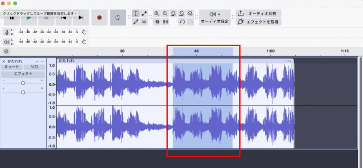Skip to end of the project
363x168 pixels.
tap(81, 18)
